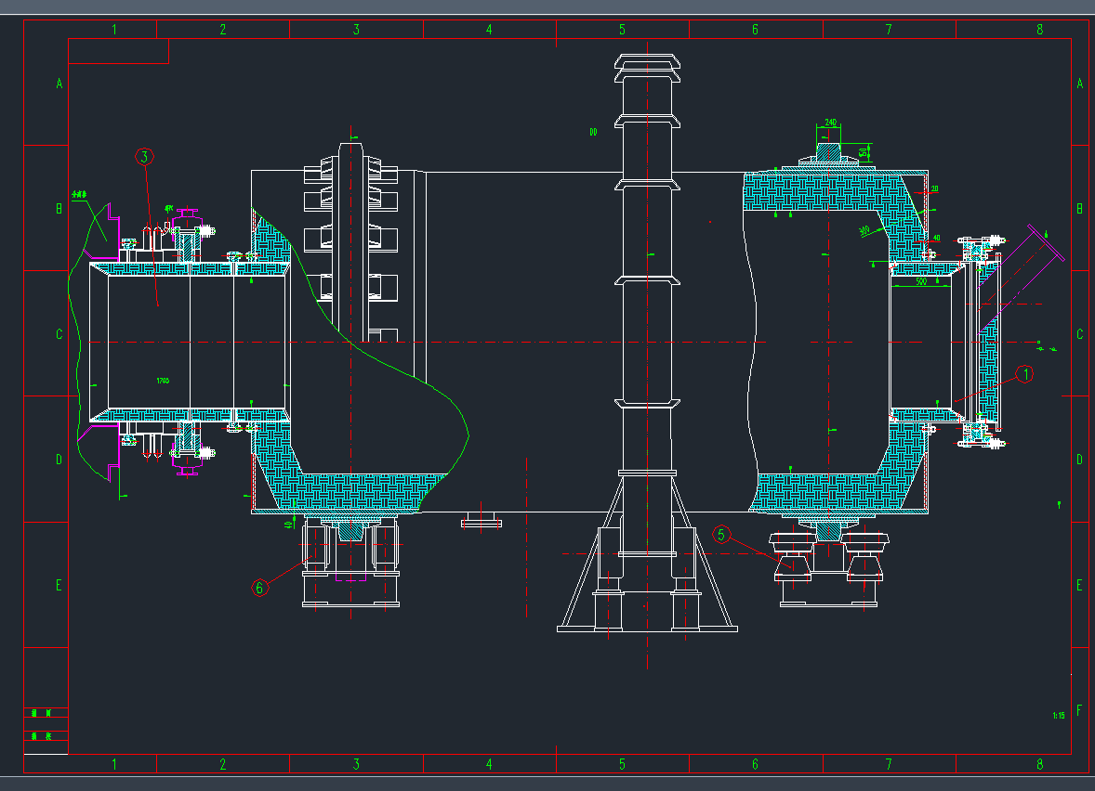Click grid column label 5 on top border
The width and height of the screenshot is (1095, 791).
coord(624,28)
